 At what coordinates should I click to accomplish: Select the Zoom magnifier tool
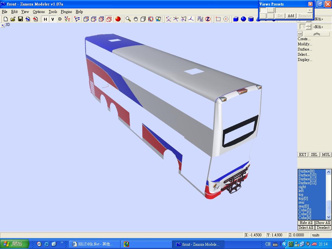(128, 19)
